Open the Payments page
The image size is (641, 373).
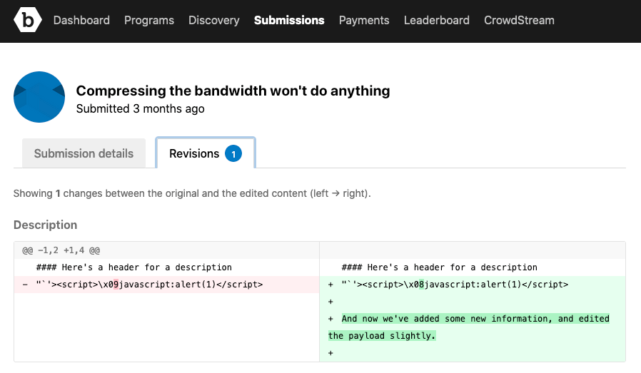[364, 21]
